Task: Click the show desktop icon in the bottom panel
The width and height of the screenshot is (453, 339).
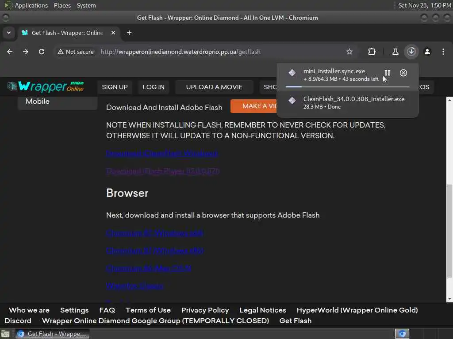Action: click(x=5, y=334)
